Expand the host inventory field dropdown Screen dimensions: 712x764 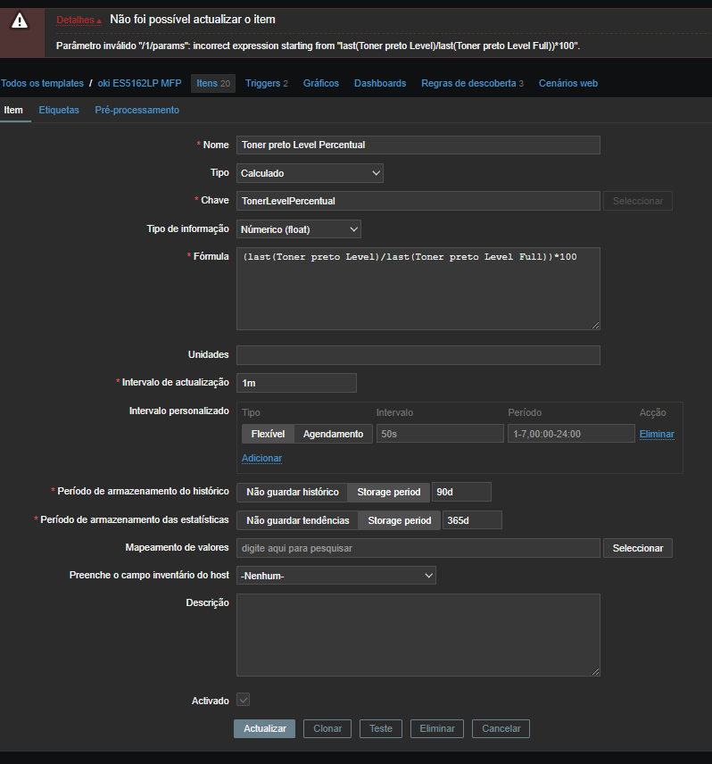pyautogui.click(x=336, y=576)
